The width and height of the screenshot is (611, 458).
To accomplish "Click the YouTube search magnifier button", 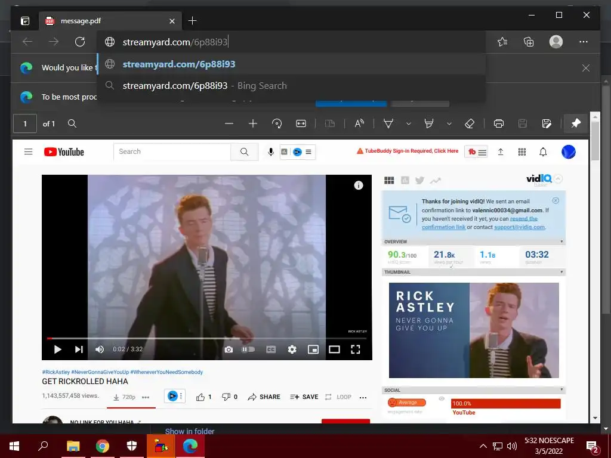I will [244, 152].
